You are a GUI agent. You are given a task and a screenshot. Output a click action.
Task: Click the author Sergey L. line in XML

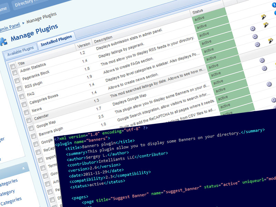tap(98, 156)
